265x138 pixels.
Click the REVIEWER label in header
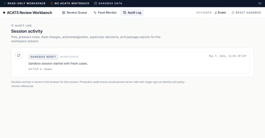click(x=204, y=13)
